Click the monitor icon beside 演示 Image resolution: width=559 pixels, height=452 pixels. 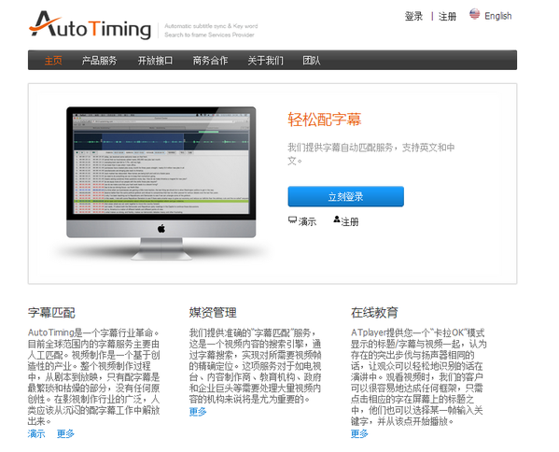[292, 220]
